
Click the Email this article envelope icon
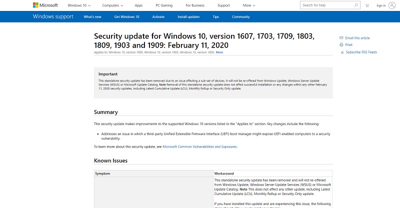click(x=341, y=38)
